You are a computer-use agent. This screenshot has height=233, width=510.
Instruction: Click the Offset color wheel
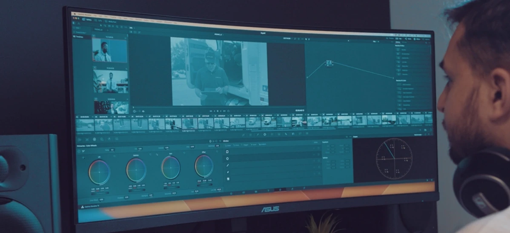click(204, 166)
